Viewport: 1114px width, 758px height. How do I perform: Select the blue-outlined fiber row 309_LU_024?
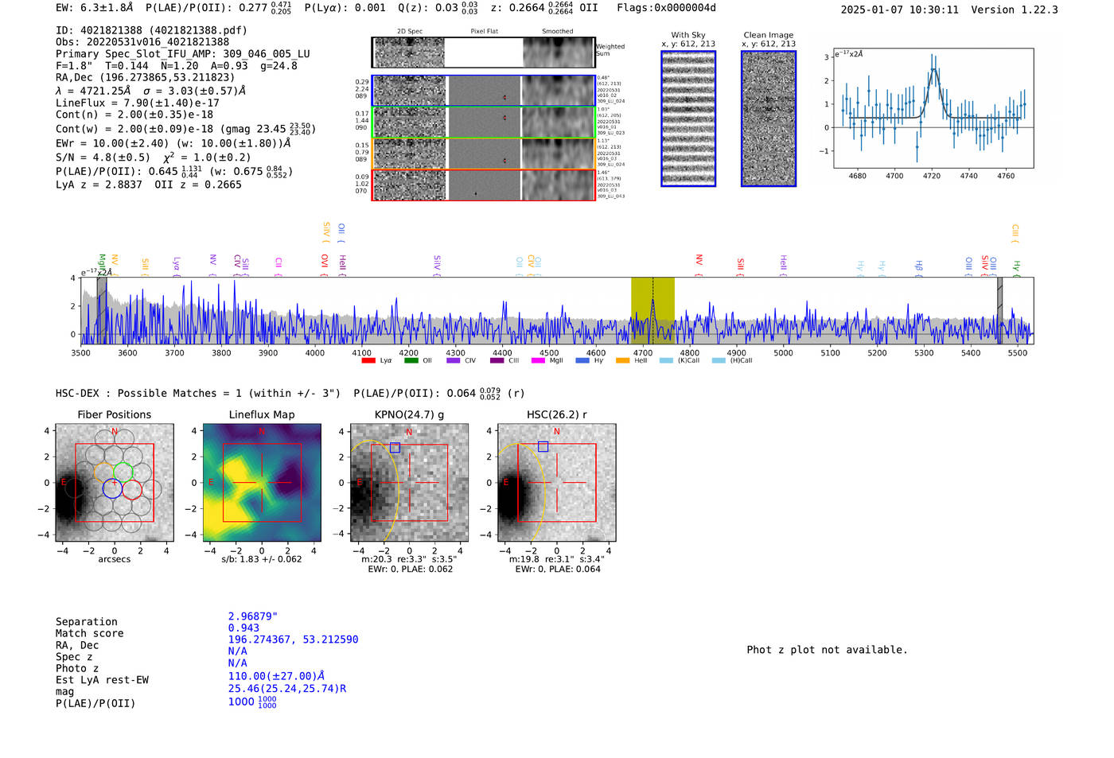pyautogui.click(x=483, y=91)
